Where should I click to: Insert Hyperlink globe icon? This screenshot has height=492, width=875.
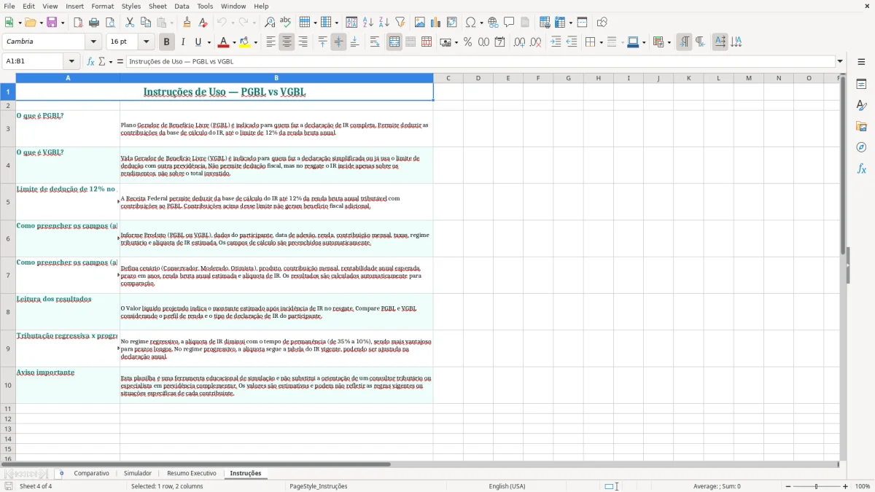point(493,23)
